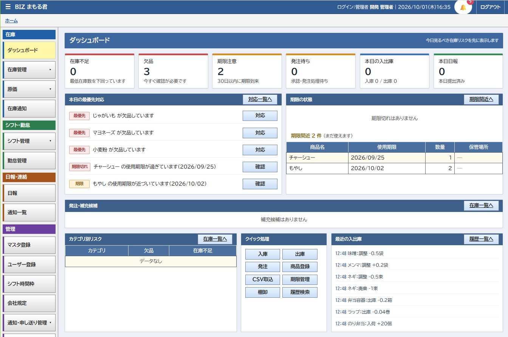
Task: Click the 在庫一覧へ button in 発注・補充候補
Action: [x=481, y=206]
